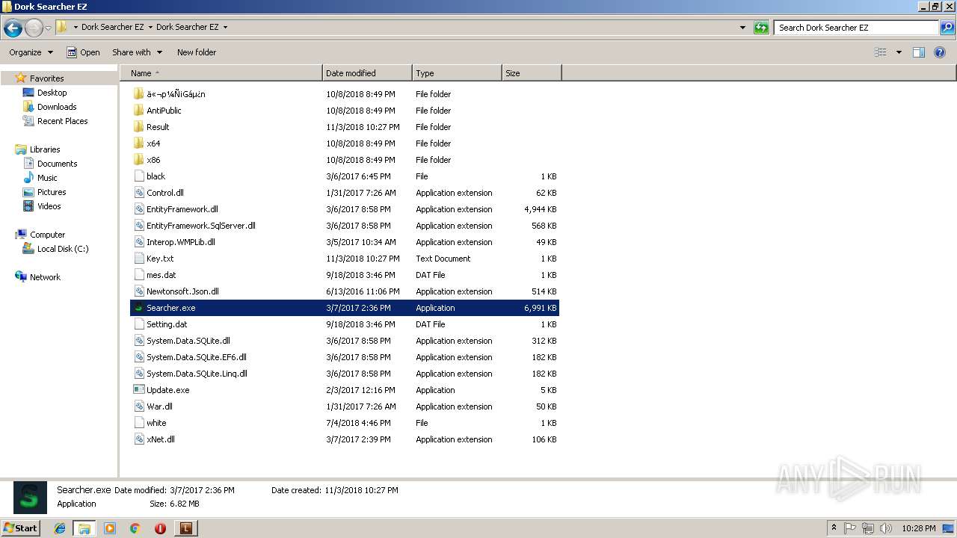Select Computer in navigation pane

(47, 235)
